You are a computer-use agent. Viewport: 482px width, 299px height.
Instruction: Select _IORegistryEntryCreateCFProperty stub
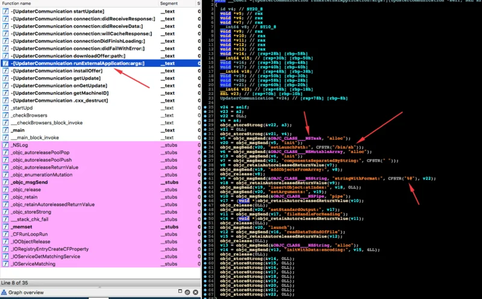pyautogui.click(x=49, y=249)
